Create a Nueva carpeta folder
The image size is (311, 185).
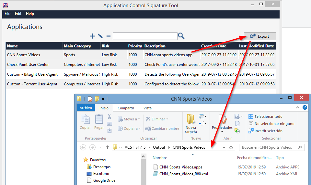[191, 124]
